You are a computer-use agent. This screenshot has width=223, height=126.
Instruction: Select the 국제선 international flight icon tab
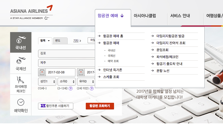[x=21, y=63]
